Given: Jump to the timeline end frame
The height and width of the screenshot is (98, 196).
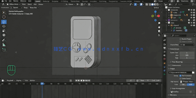Looking at the screenshot, I should point(89,81).
